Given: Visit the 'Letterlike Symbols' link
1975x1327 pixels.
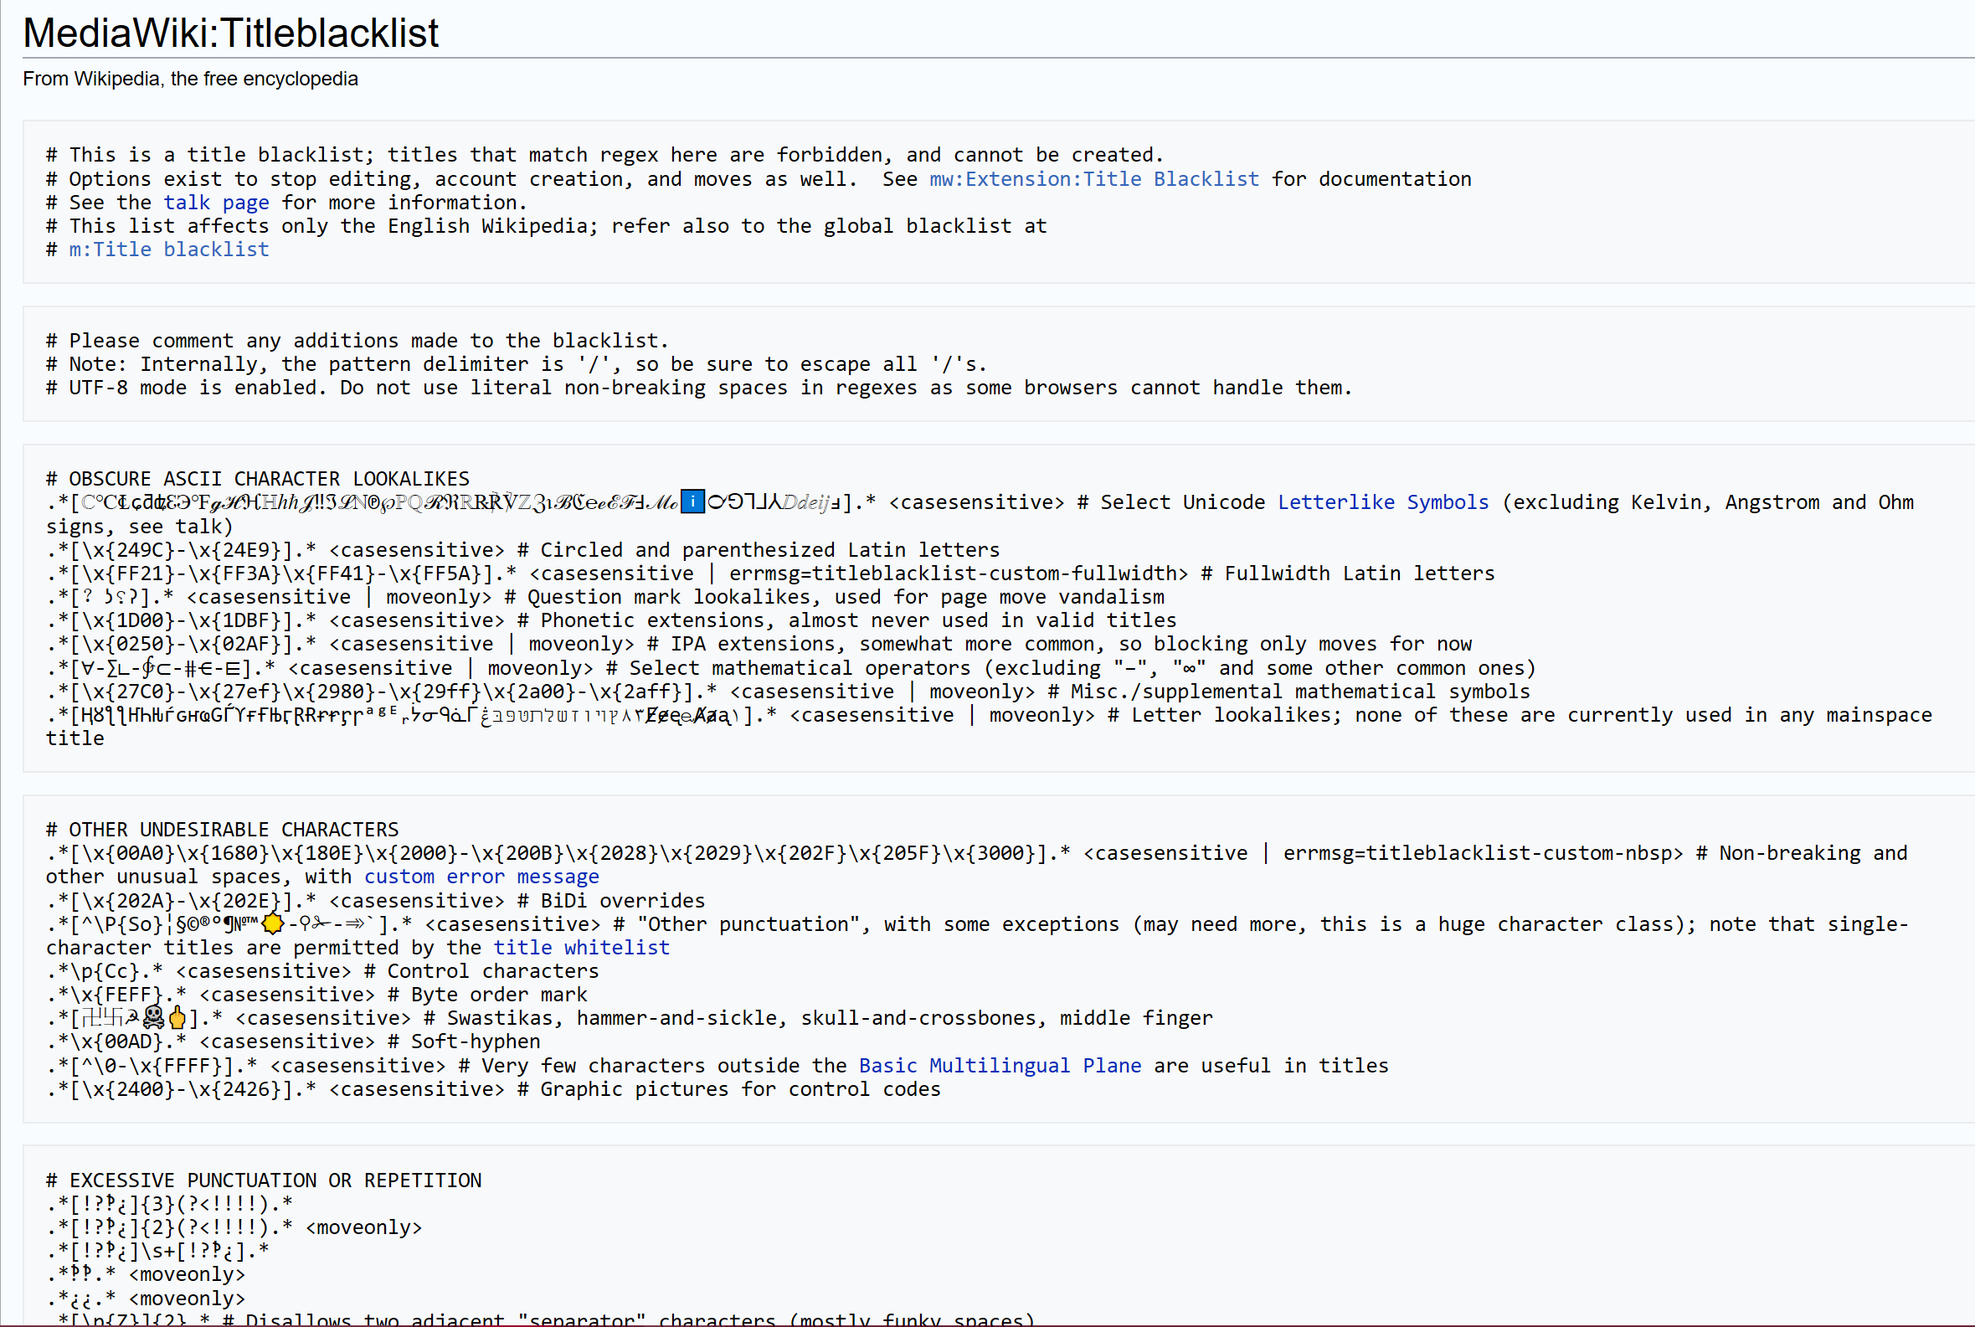Looking at the screenshot, I should [x=1381, y=501].
